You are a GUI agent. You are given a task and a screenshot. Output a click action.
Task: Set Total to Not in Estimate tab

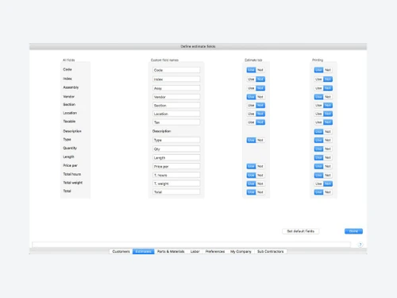(260, 192)
